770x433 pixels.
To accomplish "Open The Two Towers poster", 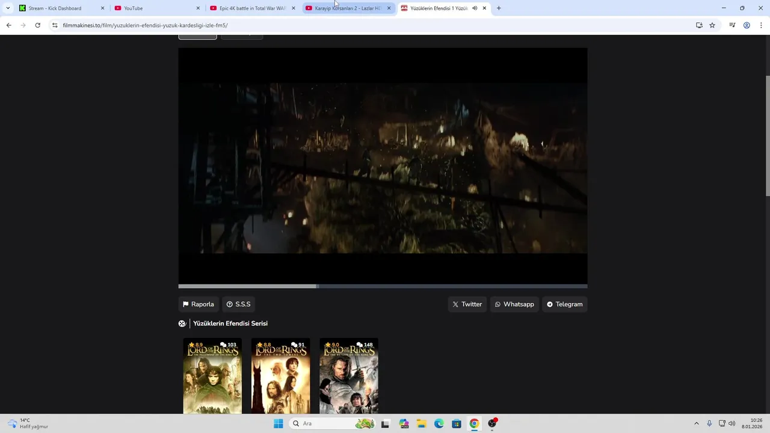I will (x=280, y=376).
